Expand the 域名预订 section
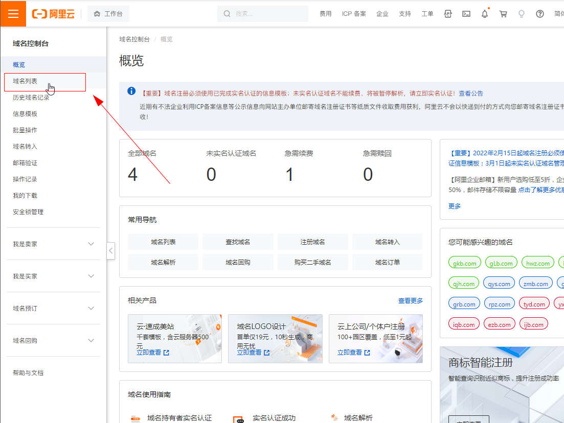Viewport: 564px width, 423px height. pyautogui.click(x=53, y=309)
